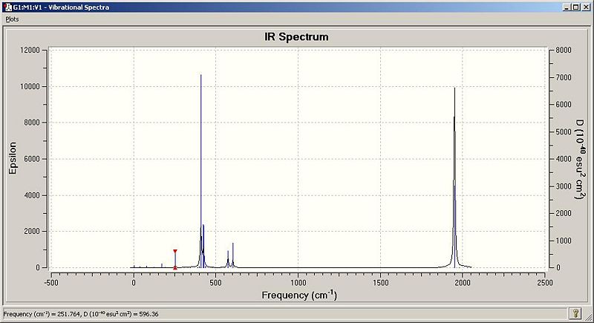This screenshot has height=323, width=594.
Task: Select the lower red marker on baseline
Action: click(x=175, y=268)
